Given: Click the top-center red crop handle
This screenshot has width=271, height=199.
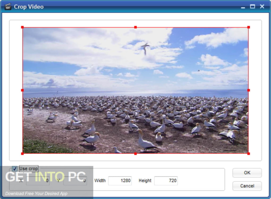Looking at the screenshot, I should point(135,27).
